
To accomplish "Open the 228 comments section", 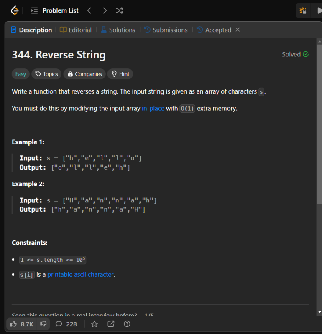I will tap(66, 324).
